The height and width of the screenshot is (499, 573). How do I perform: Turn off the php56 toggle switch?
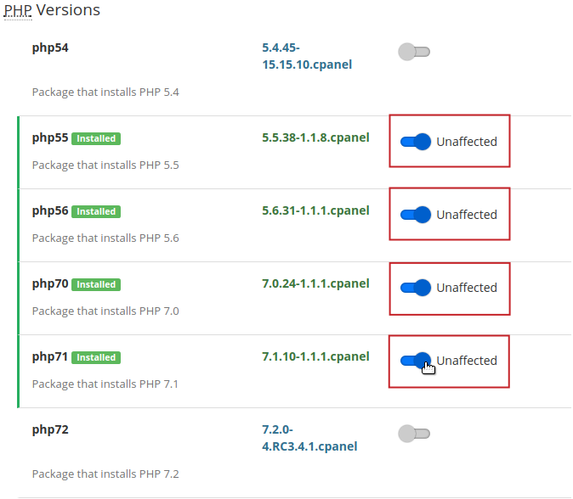(416, 216)
